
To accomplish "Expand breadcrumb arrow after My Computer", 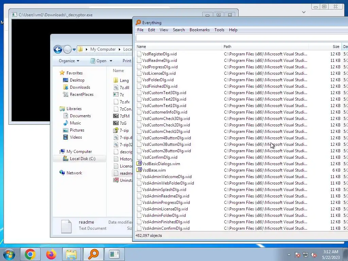I will pos(119,49).
